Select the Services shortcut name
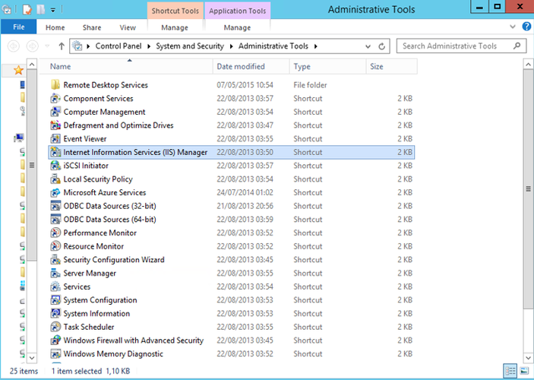 pos(77,287)
